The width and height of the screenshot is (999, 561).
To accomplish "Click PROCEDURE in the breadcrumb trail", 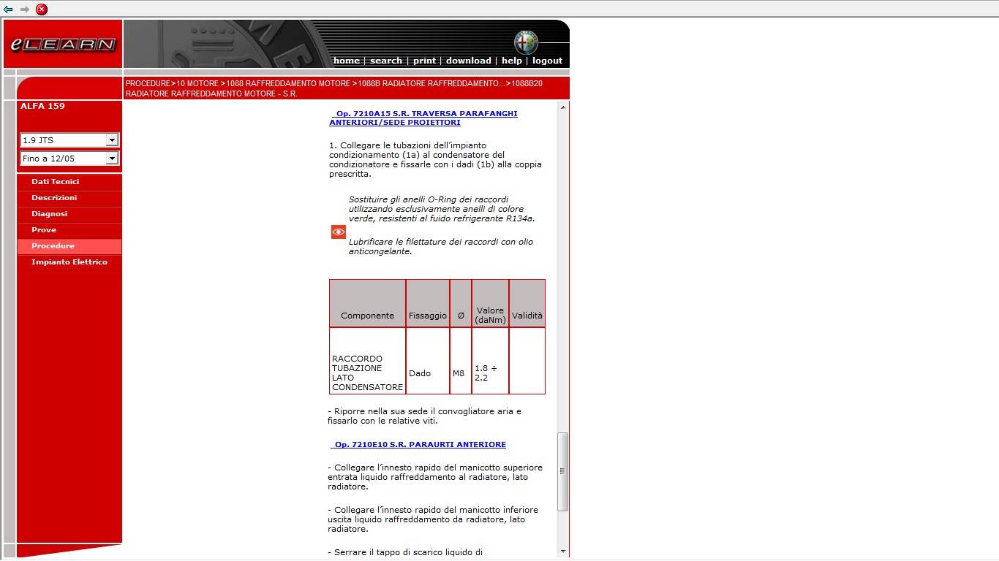I will click(x=148, y=84).
